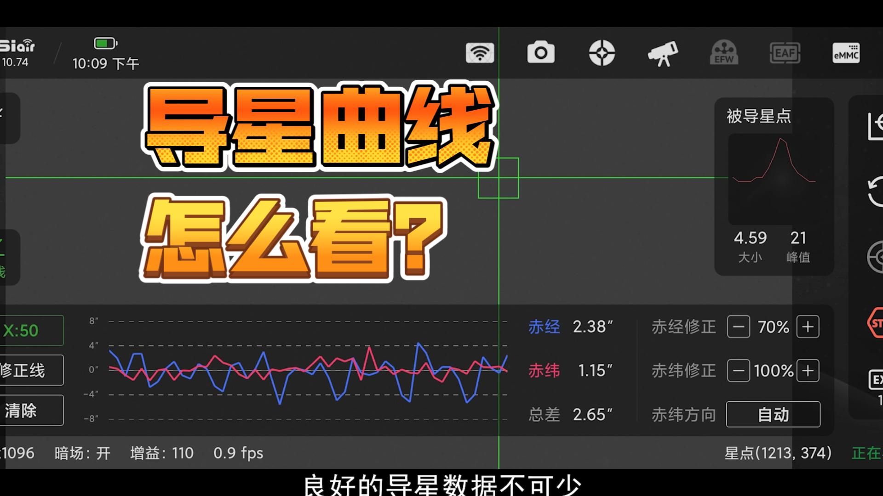Click the loop refresh icon on right
The image size is (883, 496).
(875, 192)
